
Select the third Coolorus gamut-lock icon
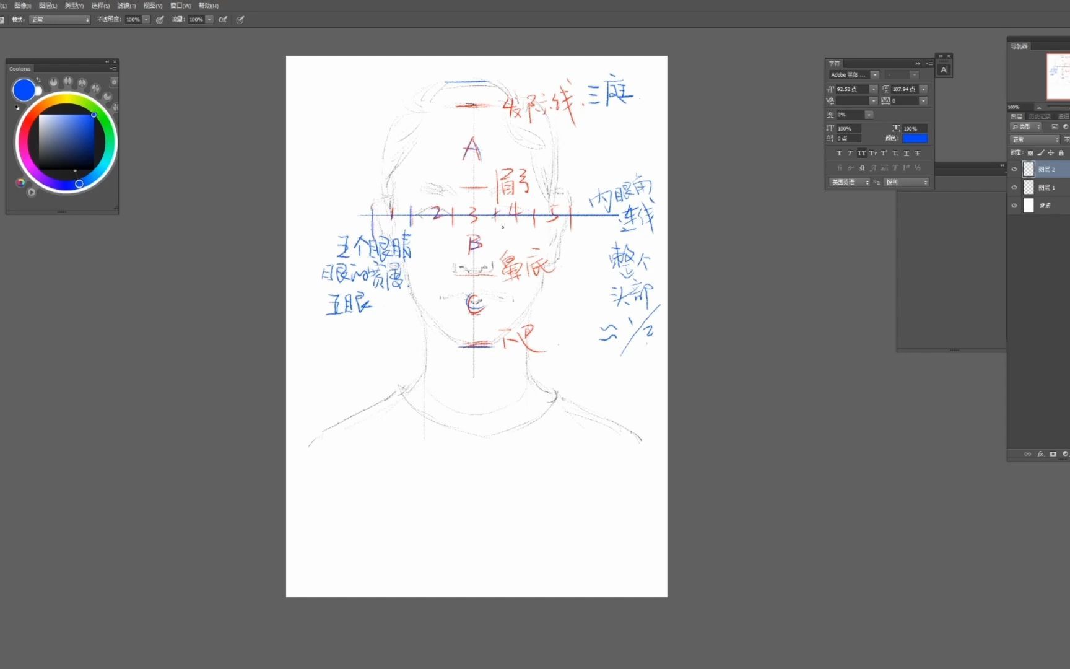coord(82,82)
